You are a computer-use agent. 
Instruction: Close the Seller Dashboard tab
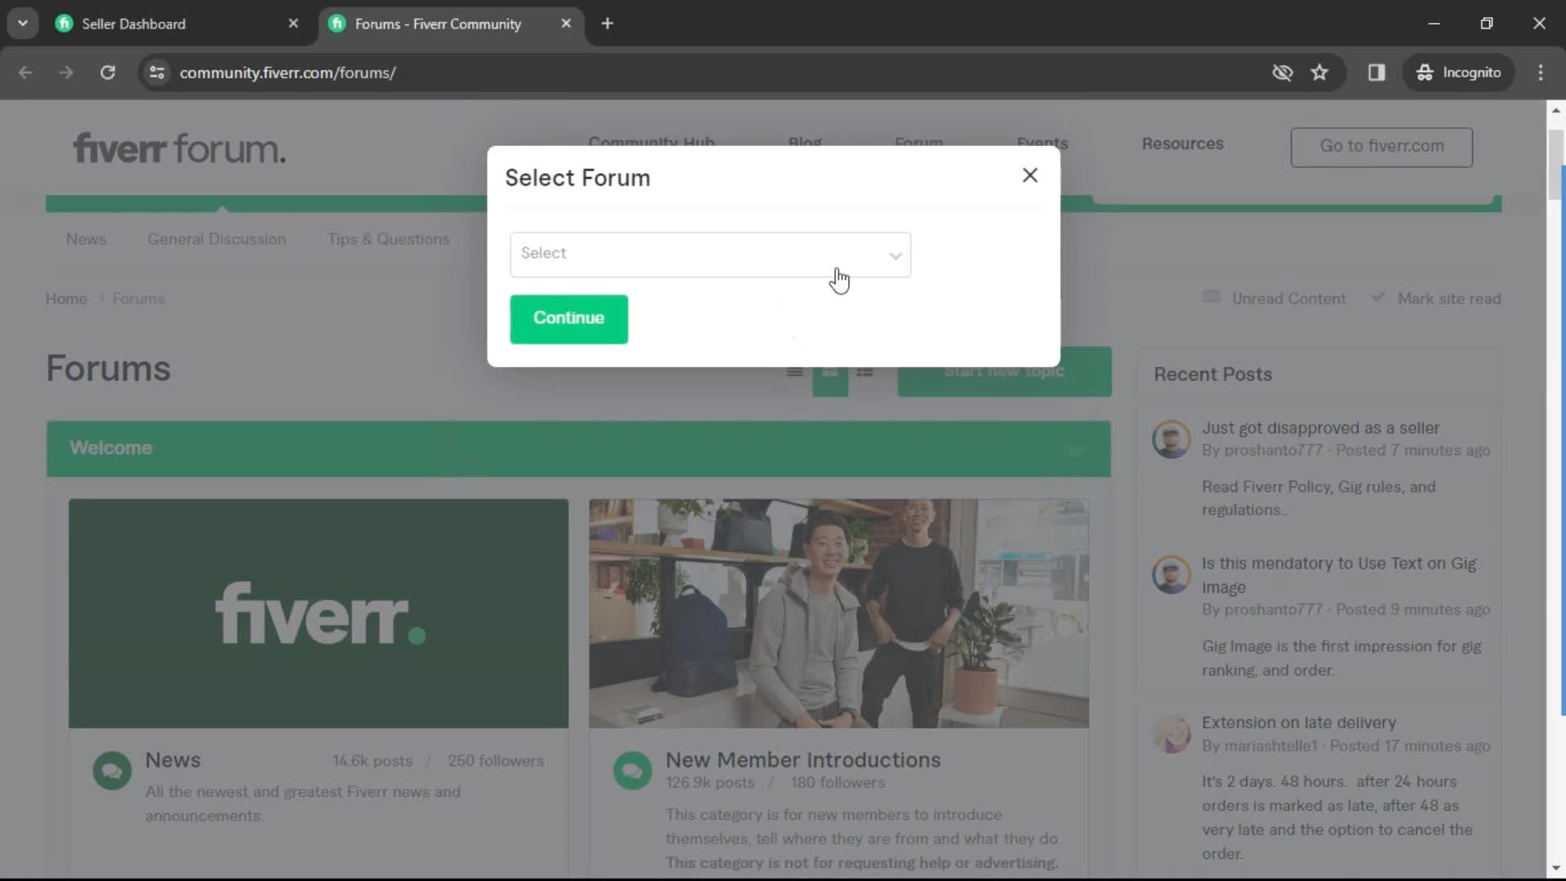pyautogui.click(x=294, y=24)
